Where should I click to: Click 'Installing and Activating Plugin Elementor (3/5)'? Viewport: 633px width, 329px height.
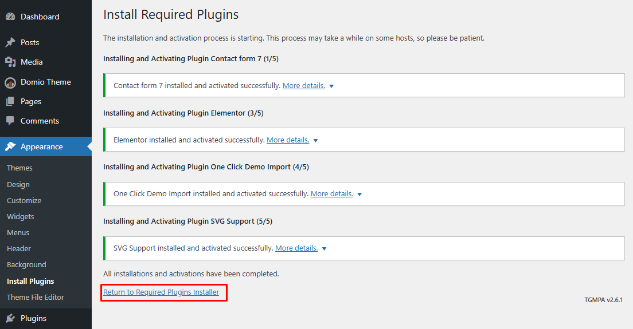click(x=183, y=113)
